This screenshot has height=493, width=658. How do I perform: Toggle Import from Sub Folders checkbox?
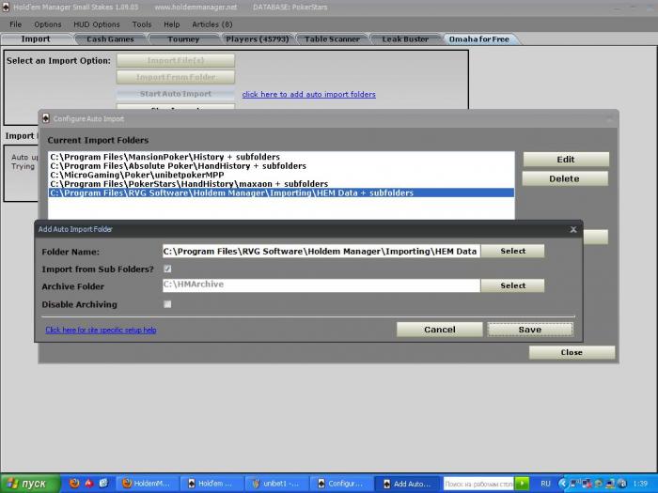point(167,269)
